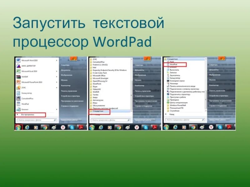Open Устройства и принтеры in middle Start menu

pos(144,96)
